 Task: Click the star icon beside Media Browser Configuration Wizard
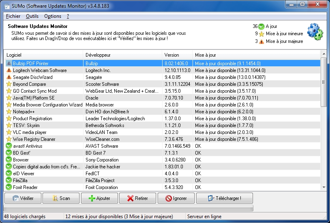tap(9, 105)
